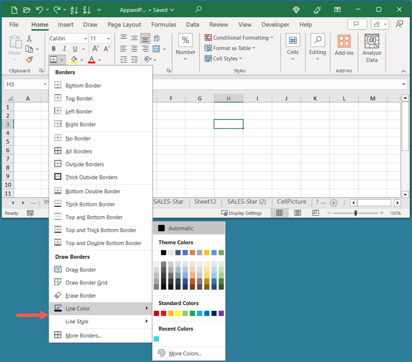The height and width of the screenshot is (362, 412).
Task: Toggle Align Left
Action: click(x=124, y=49)
